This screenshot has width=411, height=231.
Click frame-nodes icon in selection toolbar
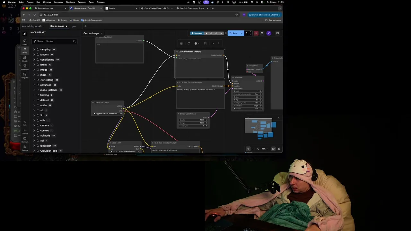click(205, 43)
